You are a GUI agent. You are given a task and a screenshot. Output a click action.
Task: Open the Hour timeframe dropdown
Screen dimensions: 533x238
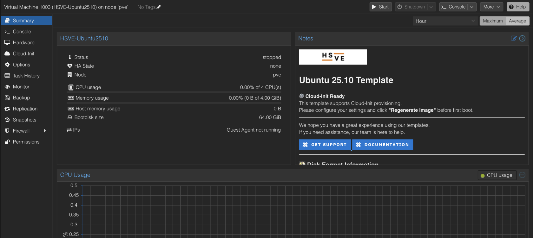coord(473,21)
